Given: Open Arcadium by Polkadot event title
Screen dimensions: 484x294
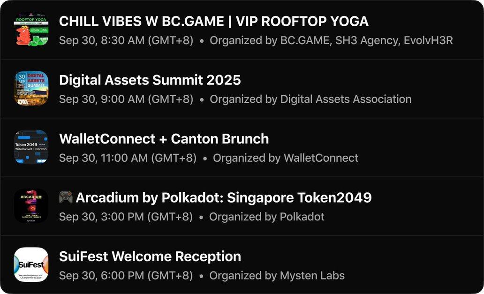Looking at the screenshot, I should [x=224, y=197].
